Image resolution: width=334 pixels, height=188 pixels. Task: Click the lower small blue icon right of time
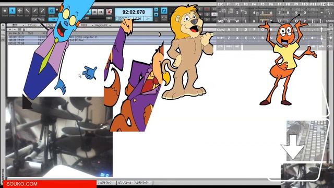pos(156,15)
